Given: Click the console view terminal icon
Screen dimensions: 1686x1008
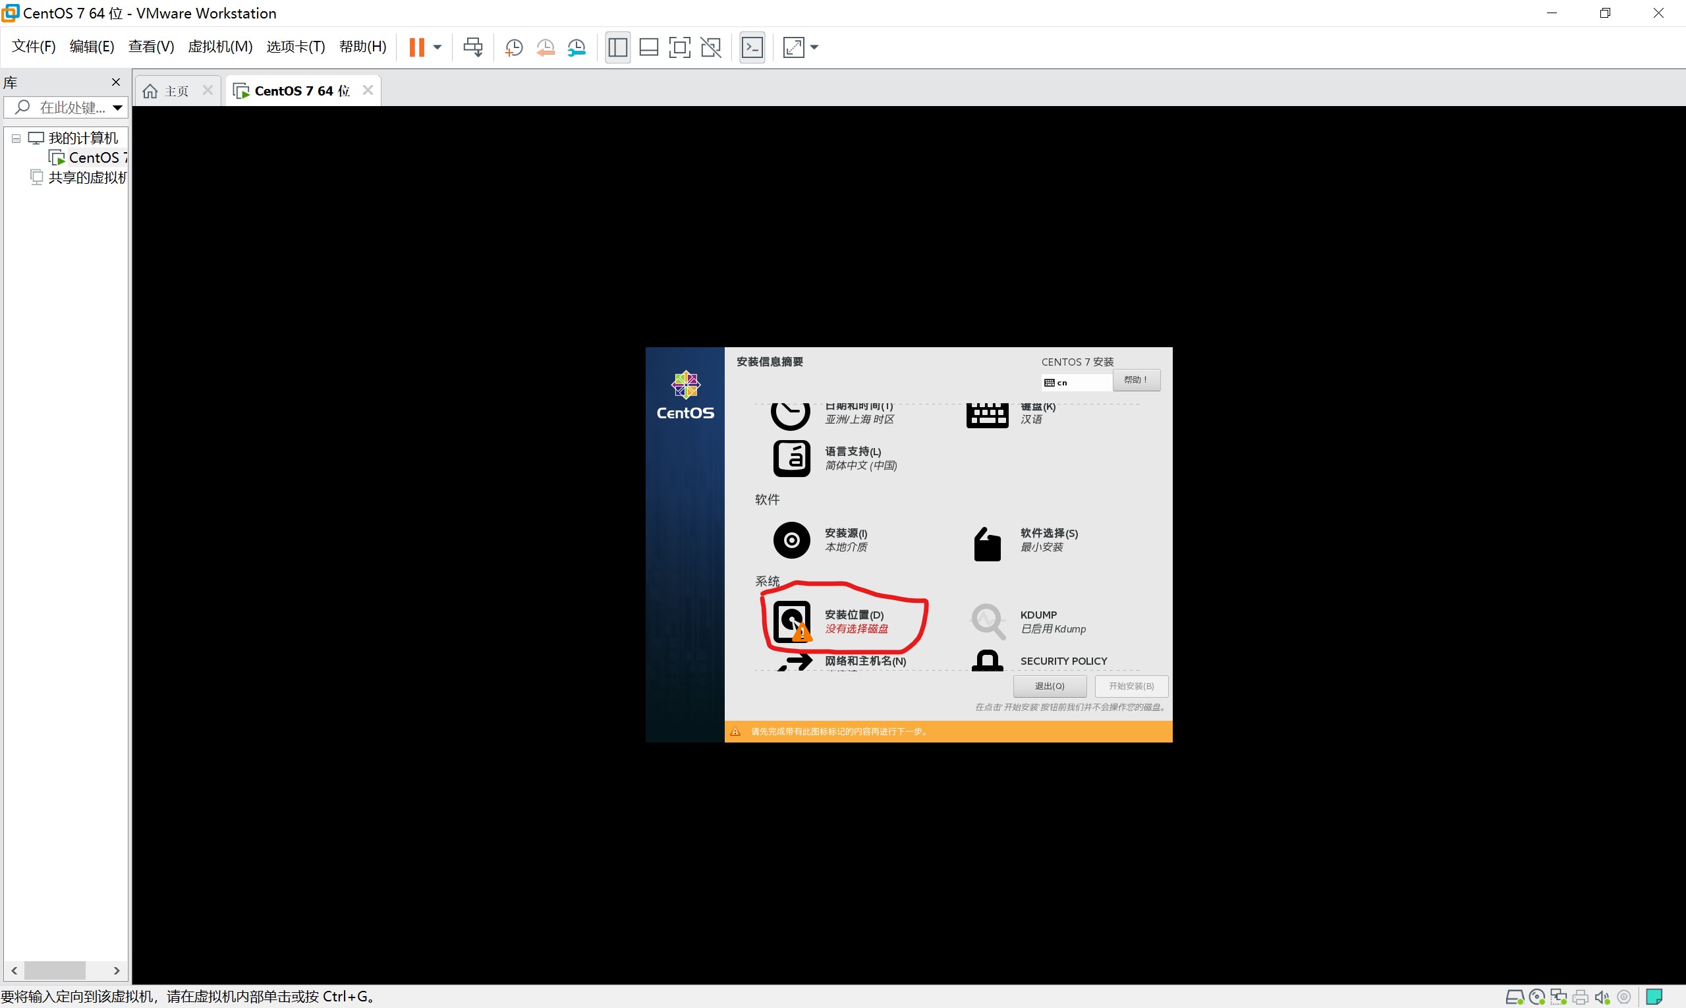Looking at the screenshot, I should (752, 47).
